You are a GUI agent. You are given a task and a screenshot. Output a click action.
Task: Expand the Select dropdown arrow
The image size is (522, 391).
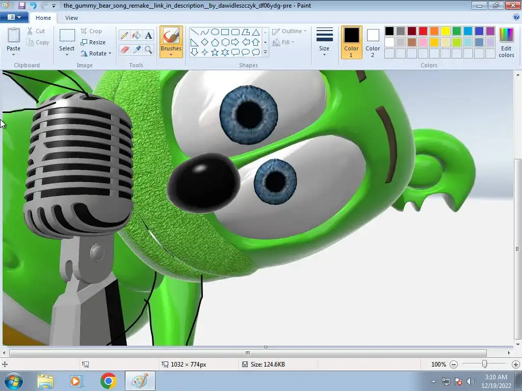pyautogui.click(x=67, y=55)
